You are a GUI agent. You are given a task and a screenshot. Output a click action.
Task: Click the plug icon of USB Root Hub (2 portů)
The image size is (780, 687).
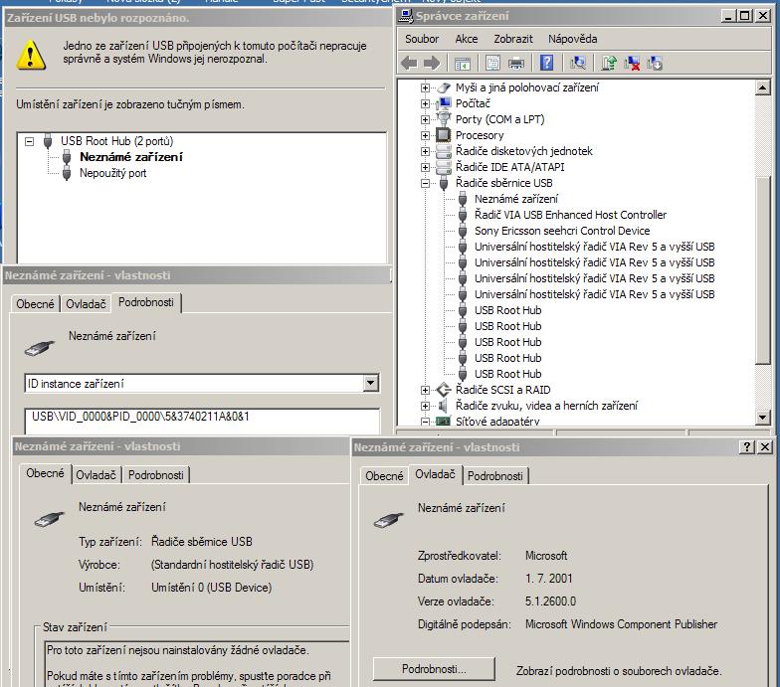coord(48,141)
